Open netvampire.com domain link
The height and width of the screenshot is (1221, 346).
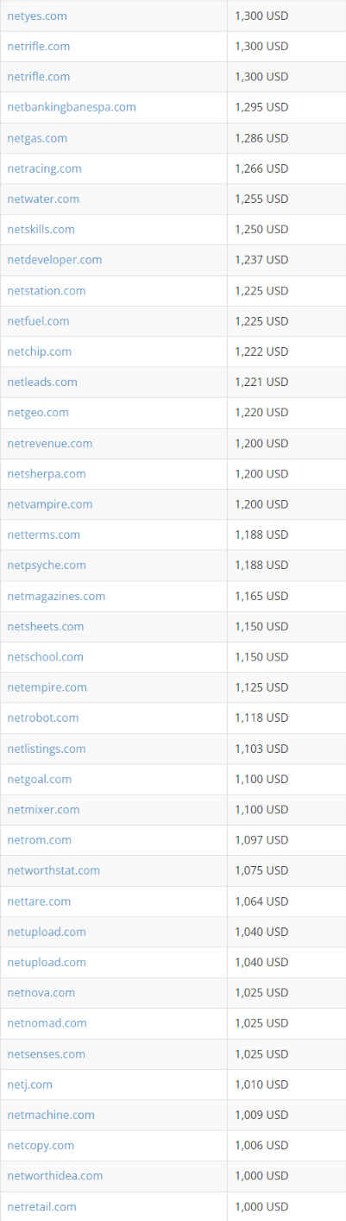pyautogui.click(x=50, y=504)
